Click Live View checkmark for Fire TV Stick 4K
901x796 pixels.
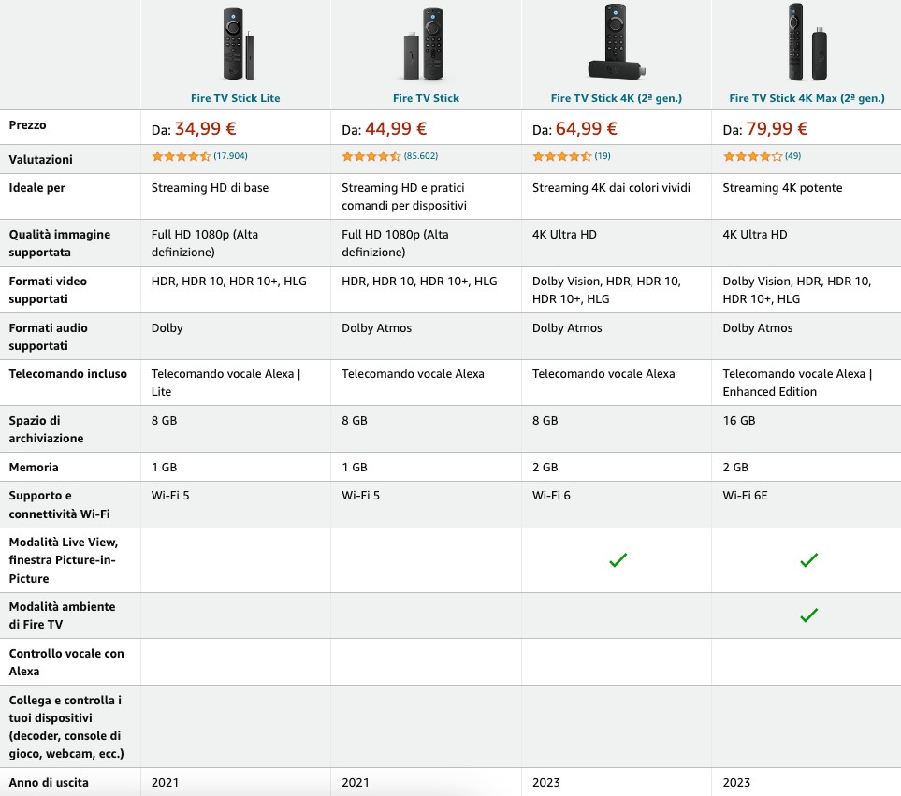pyautogui.click(x=618, y=560)
